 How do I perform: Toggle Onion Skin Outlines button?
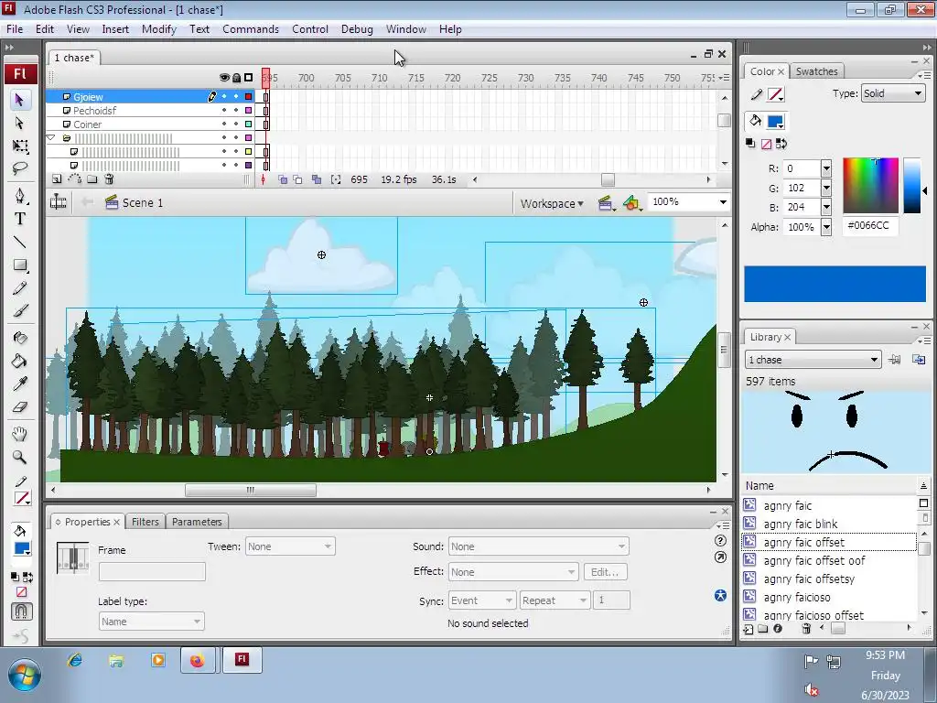pyautogui.click(x=297, y=179)
